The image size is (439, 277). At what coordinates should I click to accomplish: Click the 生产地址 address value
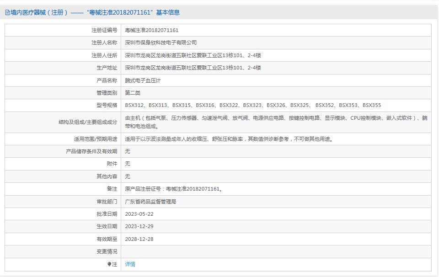[193, 68]
